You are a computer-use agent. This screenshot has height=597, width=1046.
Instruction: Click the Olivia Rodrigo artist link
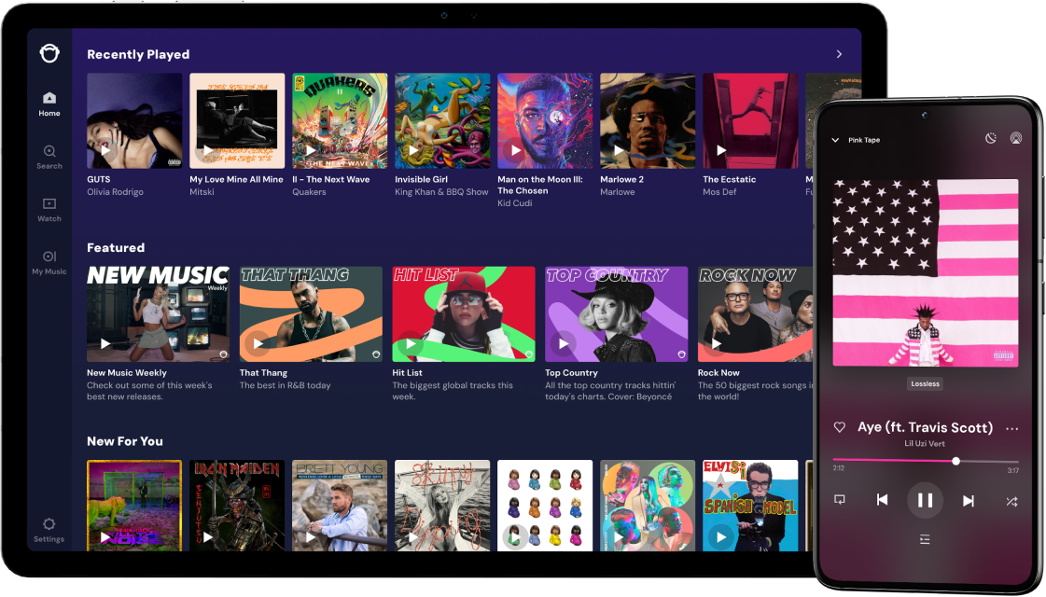[x=115, y=192]
